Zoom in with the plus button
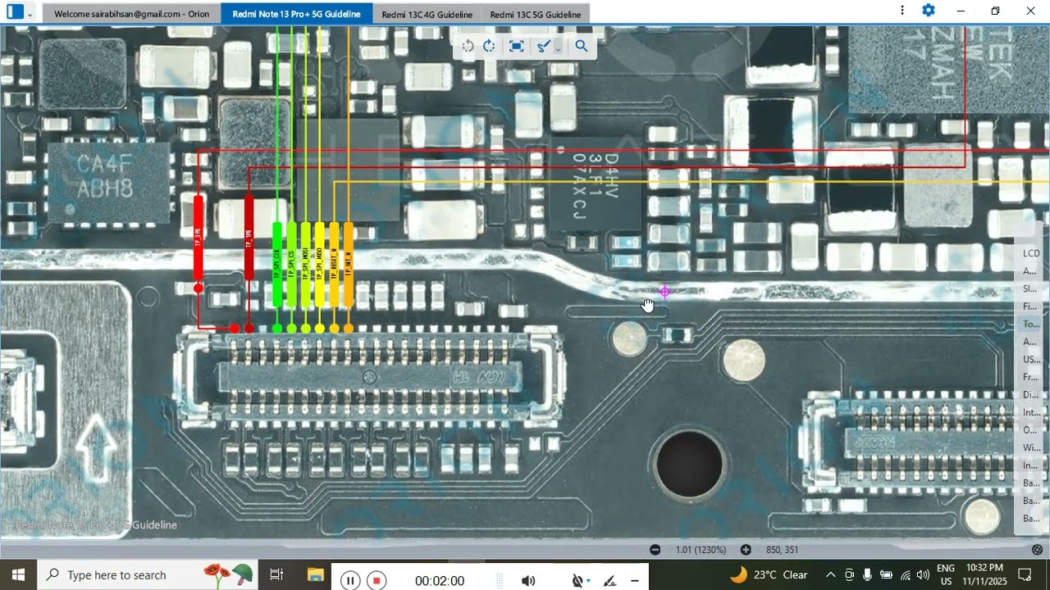The image size is (1050, 590). (x=746, y=550)
